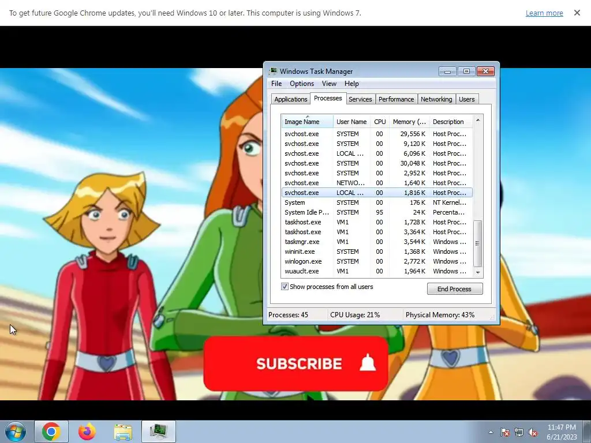Switch to the Applications tab
The width and height of the screenshot is (591, 443).
(291, 99)
